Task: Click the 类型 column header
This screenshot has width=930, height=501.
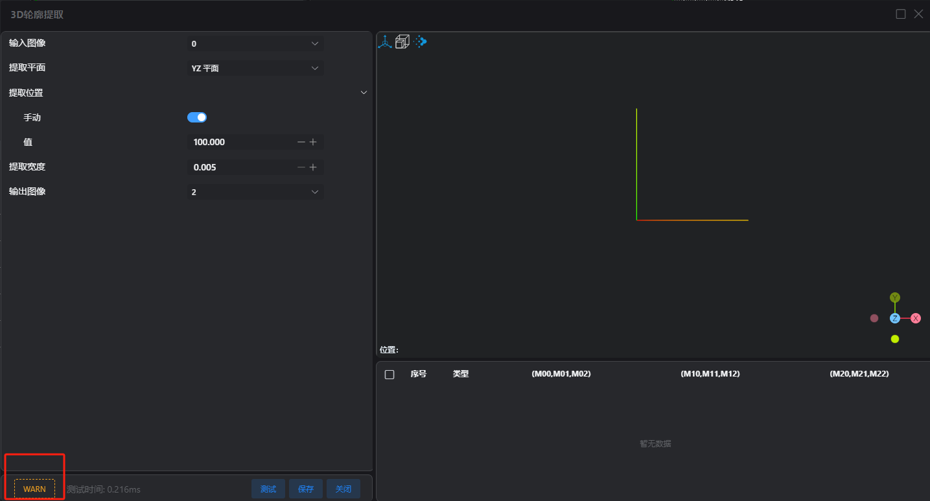Action: point(461,374)
